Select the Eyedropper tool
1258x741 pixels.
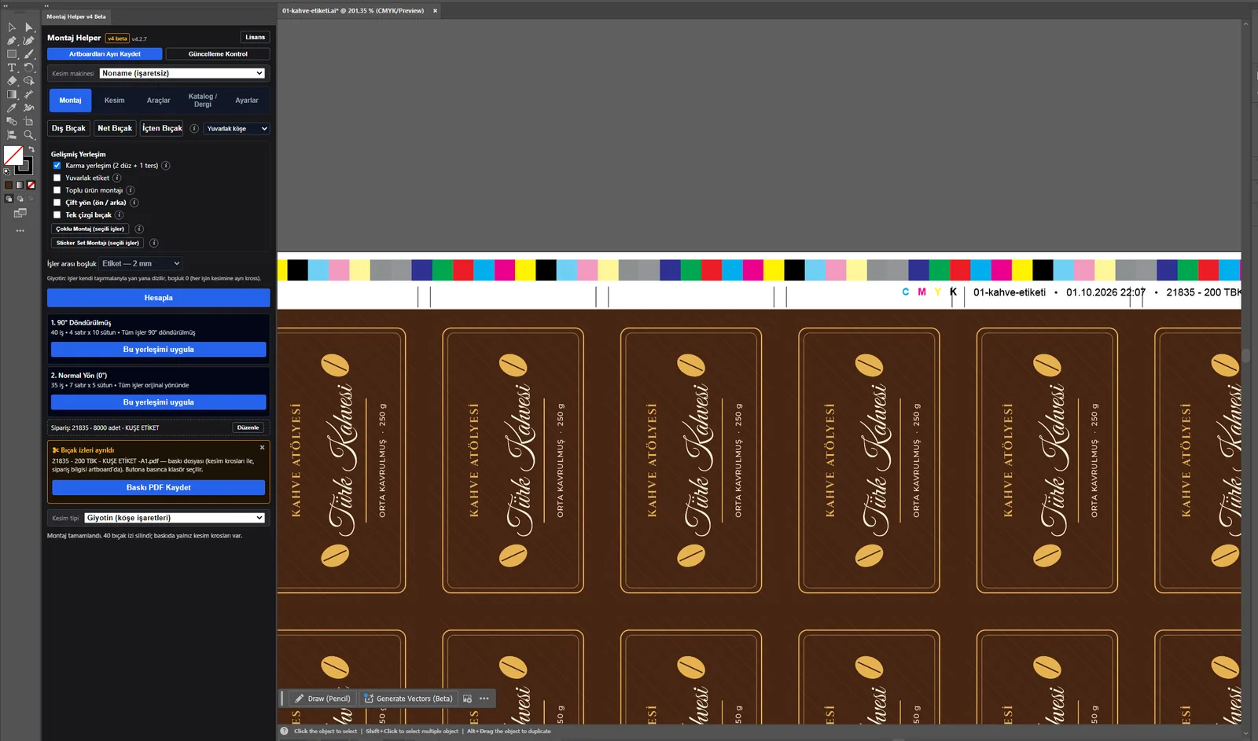coord(12,108)
